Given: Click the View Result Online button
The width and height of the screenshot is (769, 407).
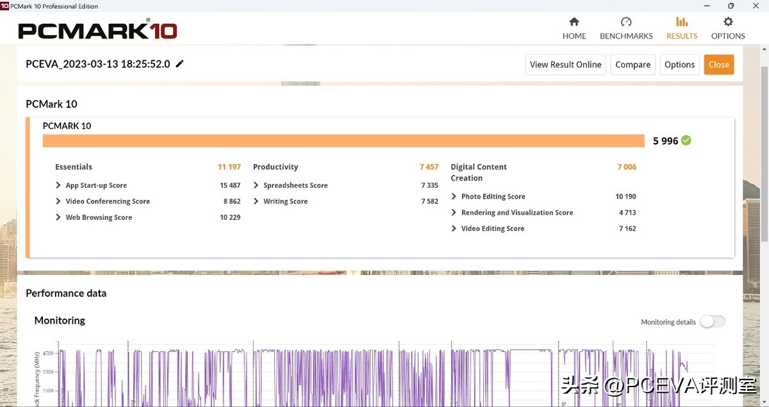Looking at the screenshot, I should [x=565, y=64].
